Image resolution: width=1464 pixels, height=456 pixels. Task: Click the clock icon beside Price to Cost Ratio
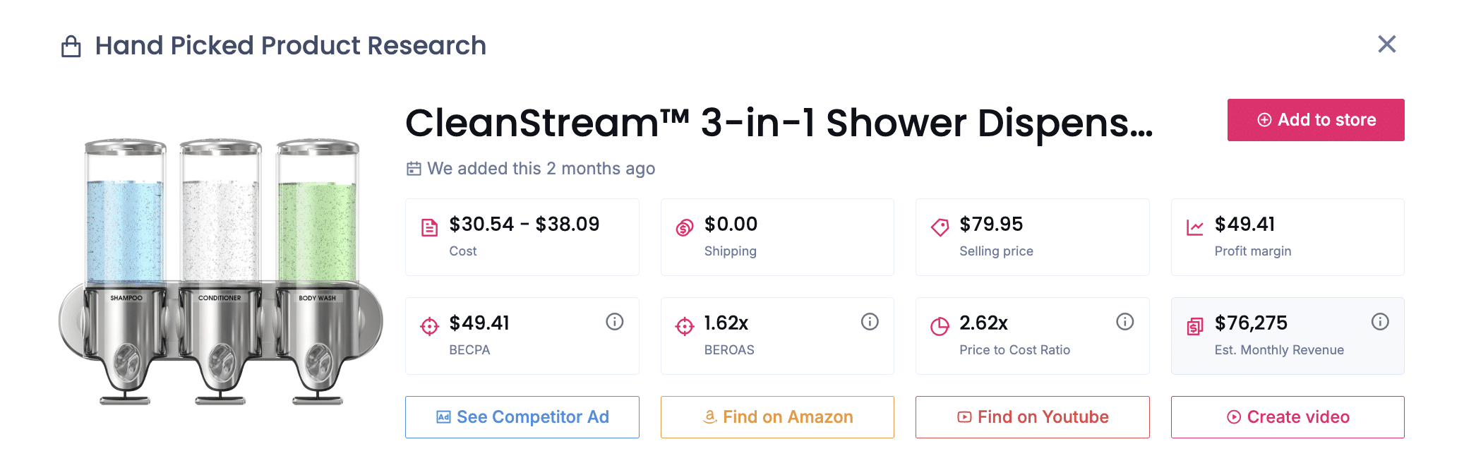coord(939,325)
